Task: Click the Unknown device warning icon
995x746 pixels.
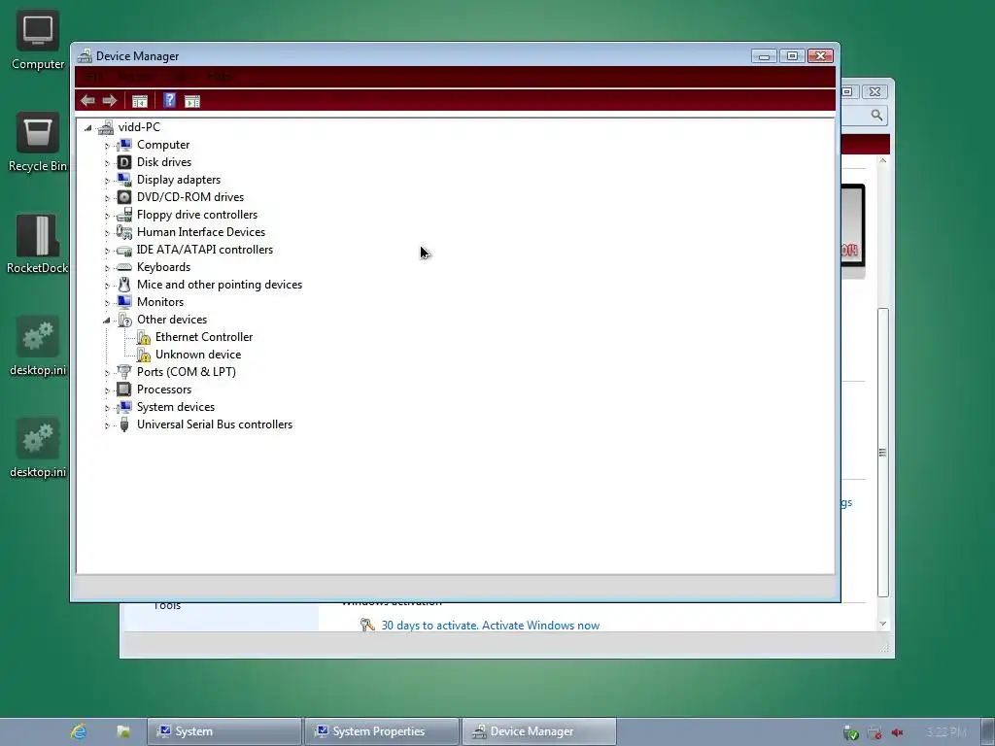Action: (144, 355)
